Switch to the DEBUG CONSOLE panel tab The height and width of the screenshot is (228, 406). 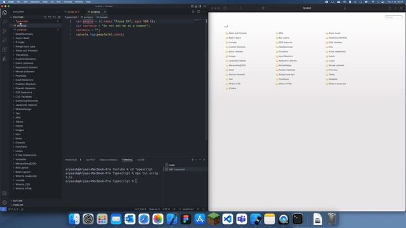coord(108,160)
